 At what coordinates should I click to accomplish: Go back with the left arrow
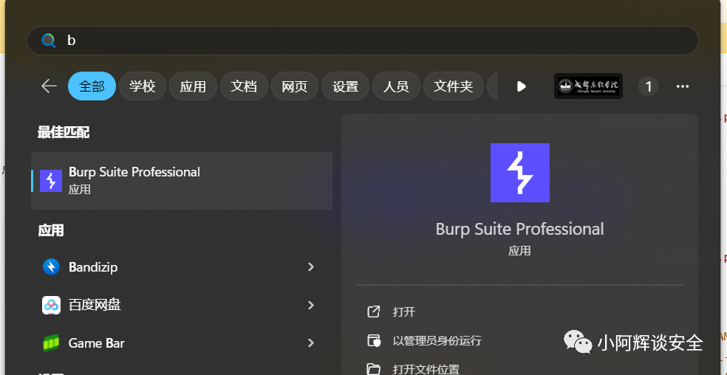pyautogui.click(x=49, y=86)
